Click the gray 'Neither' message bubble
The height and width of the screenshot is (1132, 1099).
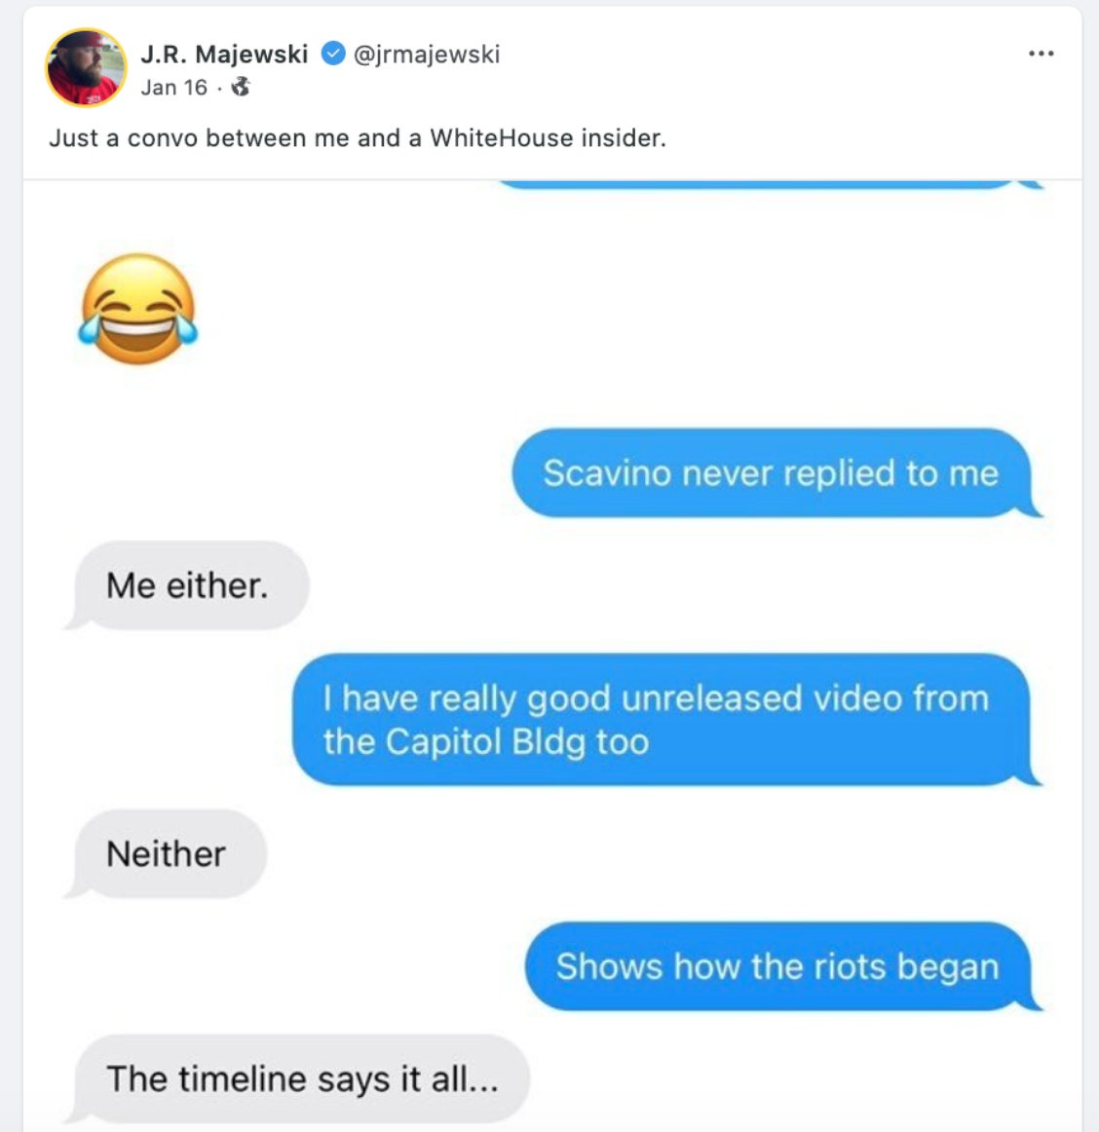[x=167, y=854]
